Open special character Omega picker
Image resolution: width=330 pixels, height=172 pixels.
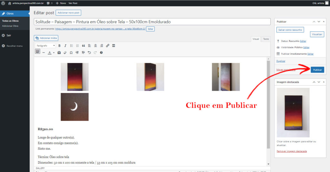tap(71, 53)
